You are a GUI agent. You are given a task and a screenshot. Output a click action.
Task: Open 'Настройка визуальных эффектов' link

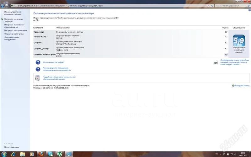[14, 20]
